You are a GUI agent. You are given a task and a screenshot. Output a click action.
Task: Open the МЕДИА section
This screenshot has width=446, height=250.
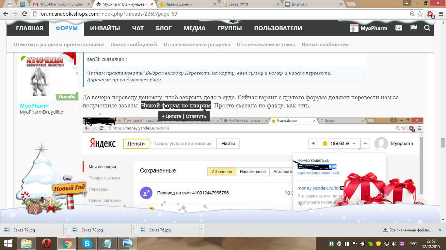pyautogui.click(x=195, y=28)
